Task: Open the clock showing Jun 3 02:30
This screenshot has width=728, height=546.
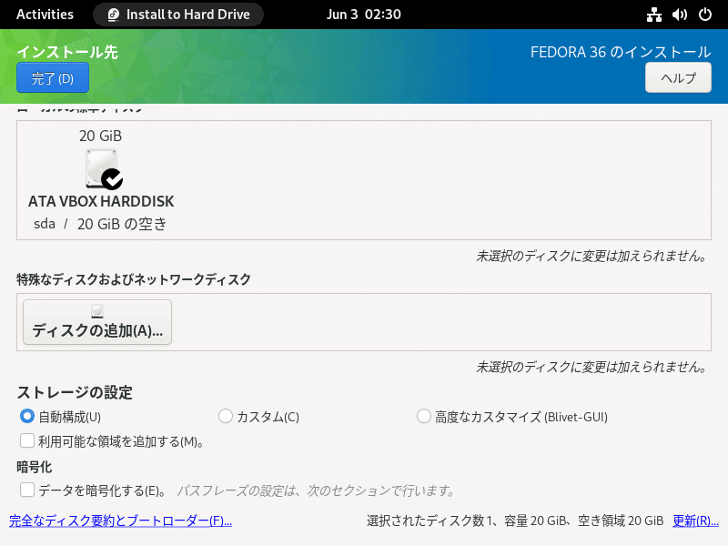Action: click(x=363, y=15)
